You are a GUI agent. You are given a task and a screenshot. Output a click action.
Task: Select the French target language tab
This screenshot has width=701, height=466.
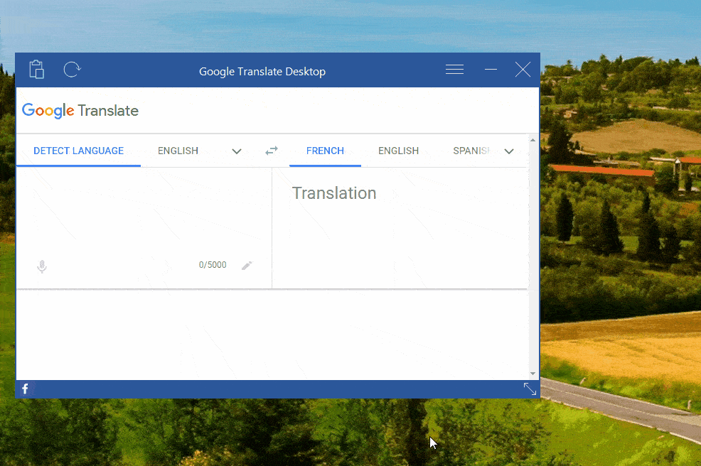pyautogui.click(x=325, y=151)
